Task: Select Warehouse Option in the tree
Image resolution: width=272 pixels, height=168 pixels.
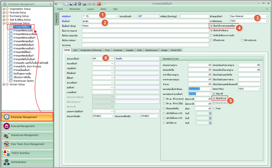Action: [24, 81]
